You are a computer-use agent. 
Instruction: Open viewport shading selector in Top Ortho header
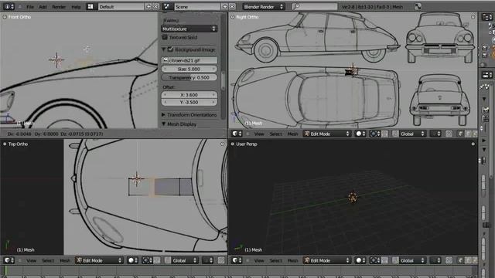[x=133, y=261]
